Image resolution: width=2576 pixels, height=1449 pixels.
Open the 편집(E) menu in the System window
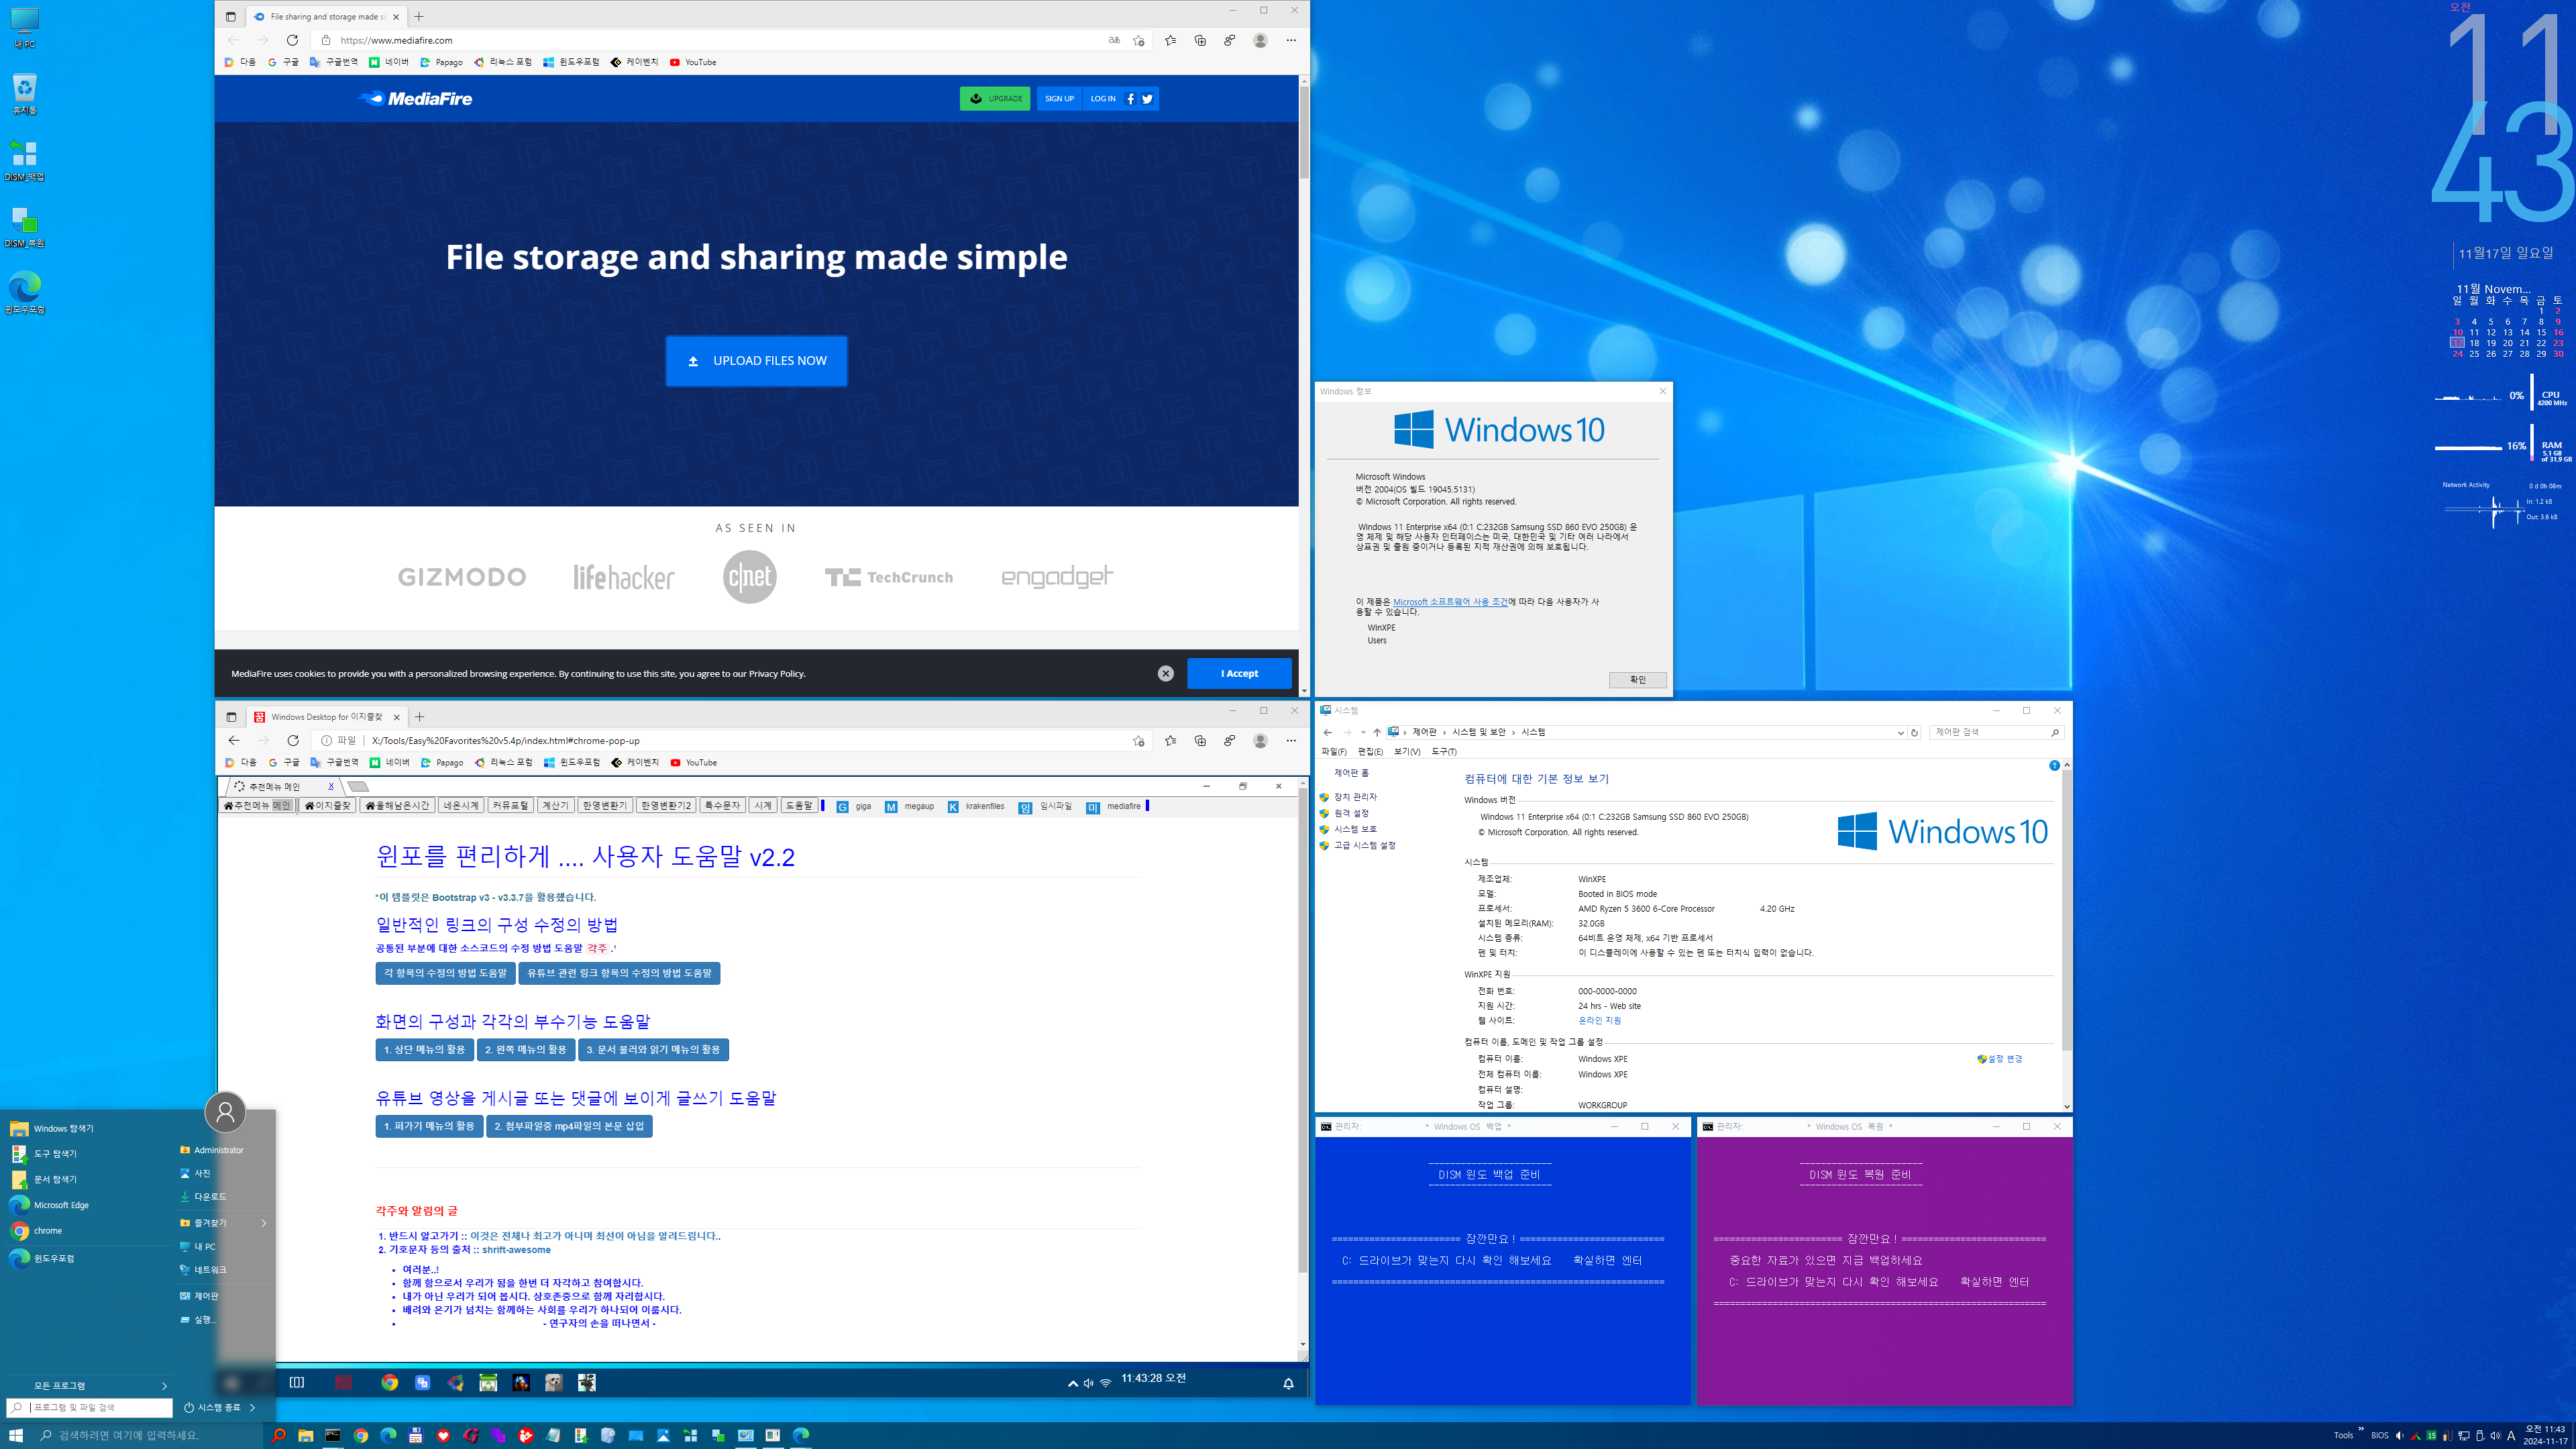click(1370, 751)
